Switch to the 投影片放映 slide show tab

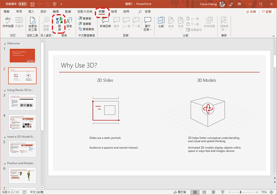[85, 11]
